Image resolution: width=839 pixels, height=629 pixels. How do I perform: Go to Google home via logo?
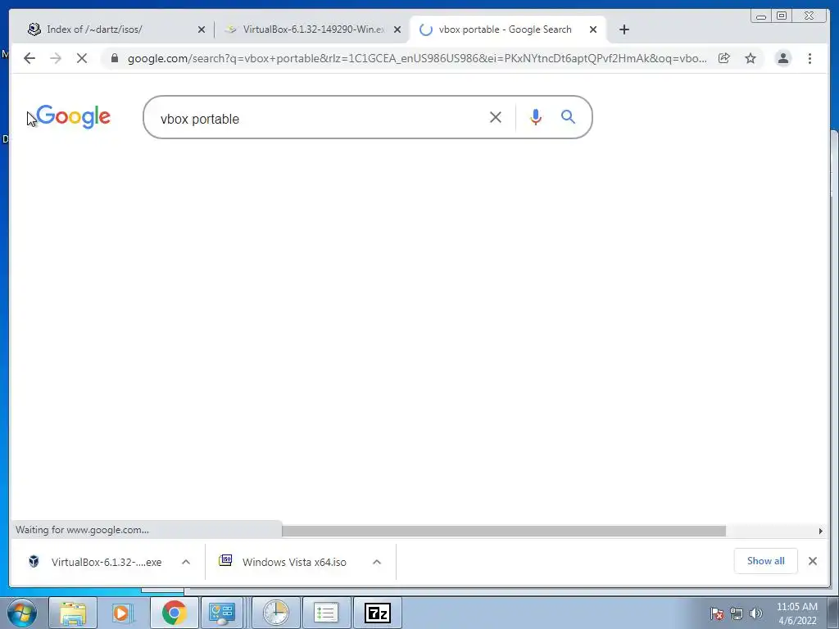coord(73,116)
